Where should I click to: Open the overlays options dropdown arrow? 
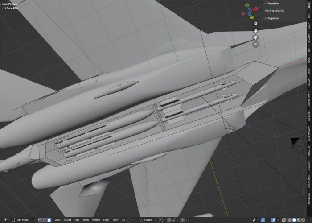[278, 220]
